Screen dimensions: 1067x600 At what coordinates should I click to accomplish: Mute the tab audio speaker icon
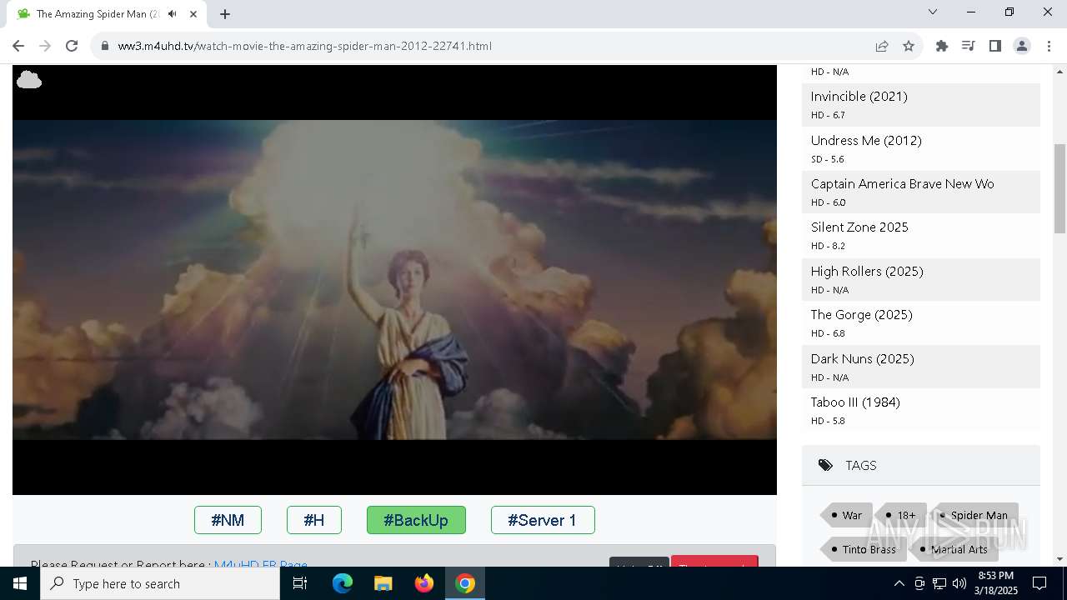pyautogui.click(x=173, y=13)
